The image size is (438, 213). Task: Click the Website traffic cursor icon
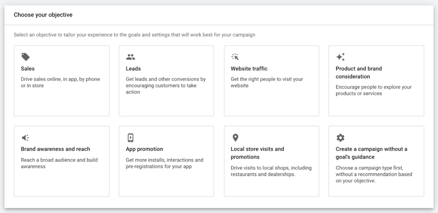click(x=235, y=56)
